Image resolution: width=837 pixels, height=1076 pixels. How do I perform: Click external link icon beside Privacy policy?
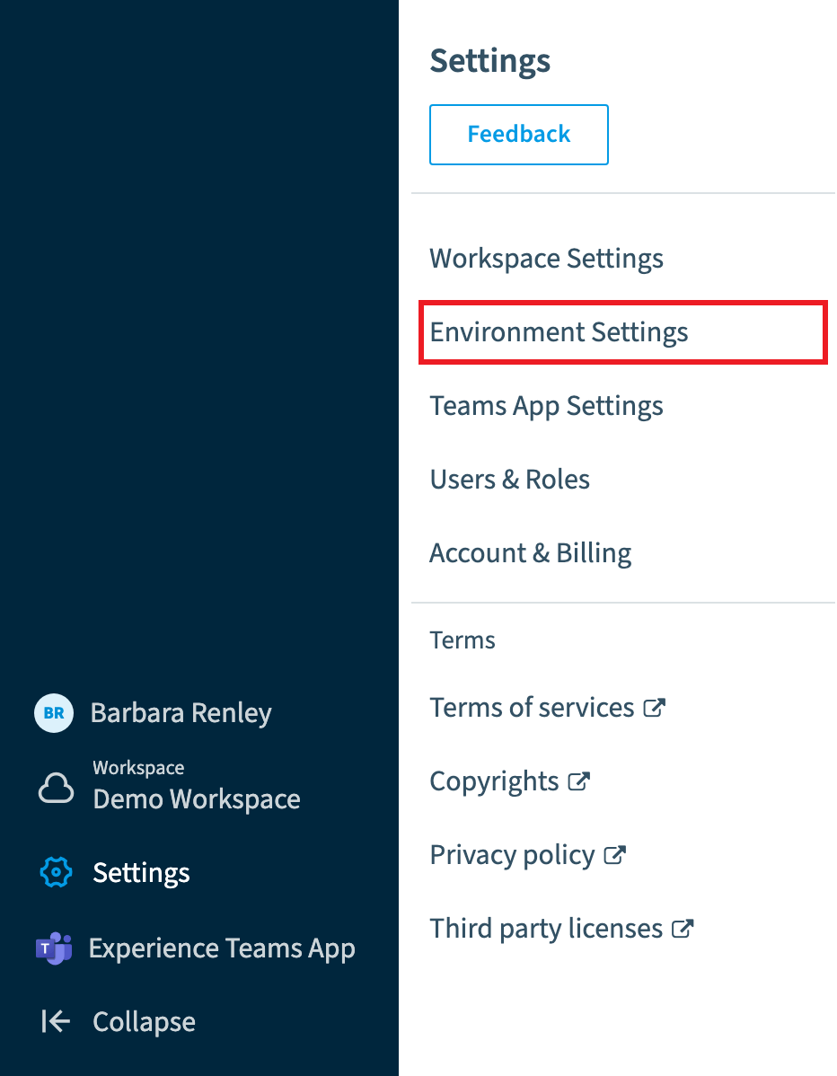coord(614,854)
